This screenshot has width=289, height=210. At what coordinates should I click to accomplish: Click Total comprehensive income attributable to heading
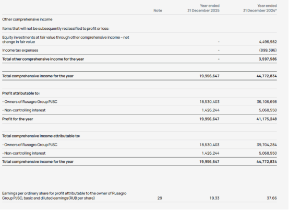(x=41, y=136)
